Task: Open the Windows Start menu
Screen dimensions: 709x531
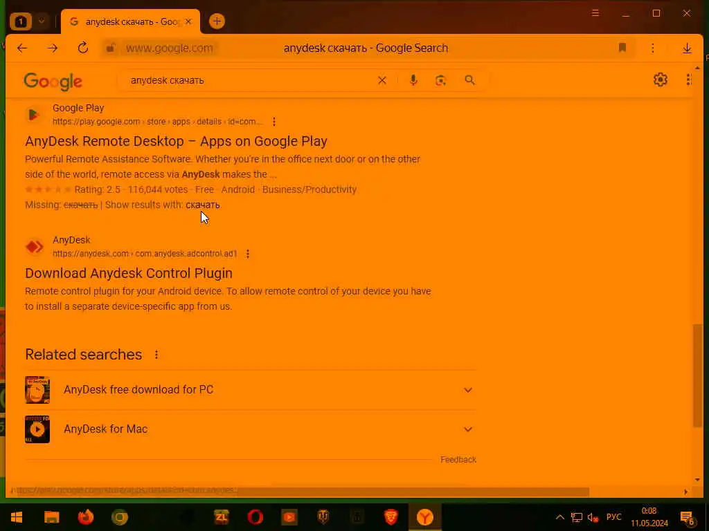Action: click(17, 517)
